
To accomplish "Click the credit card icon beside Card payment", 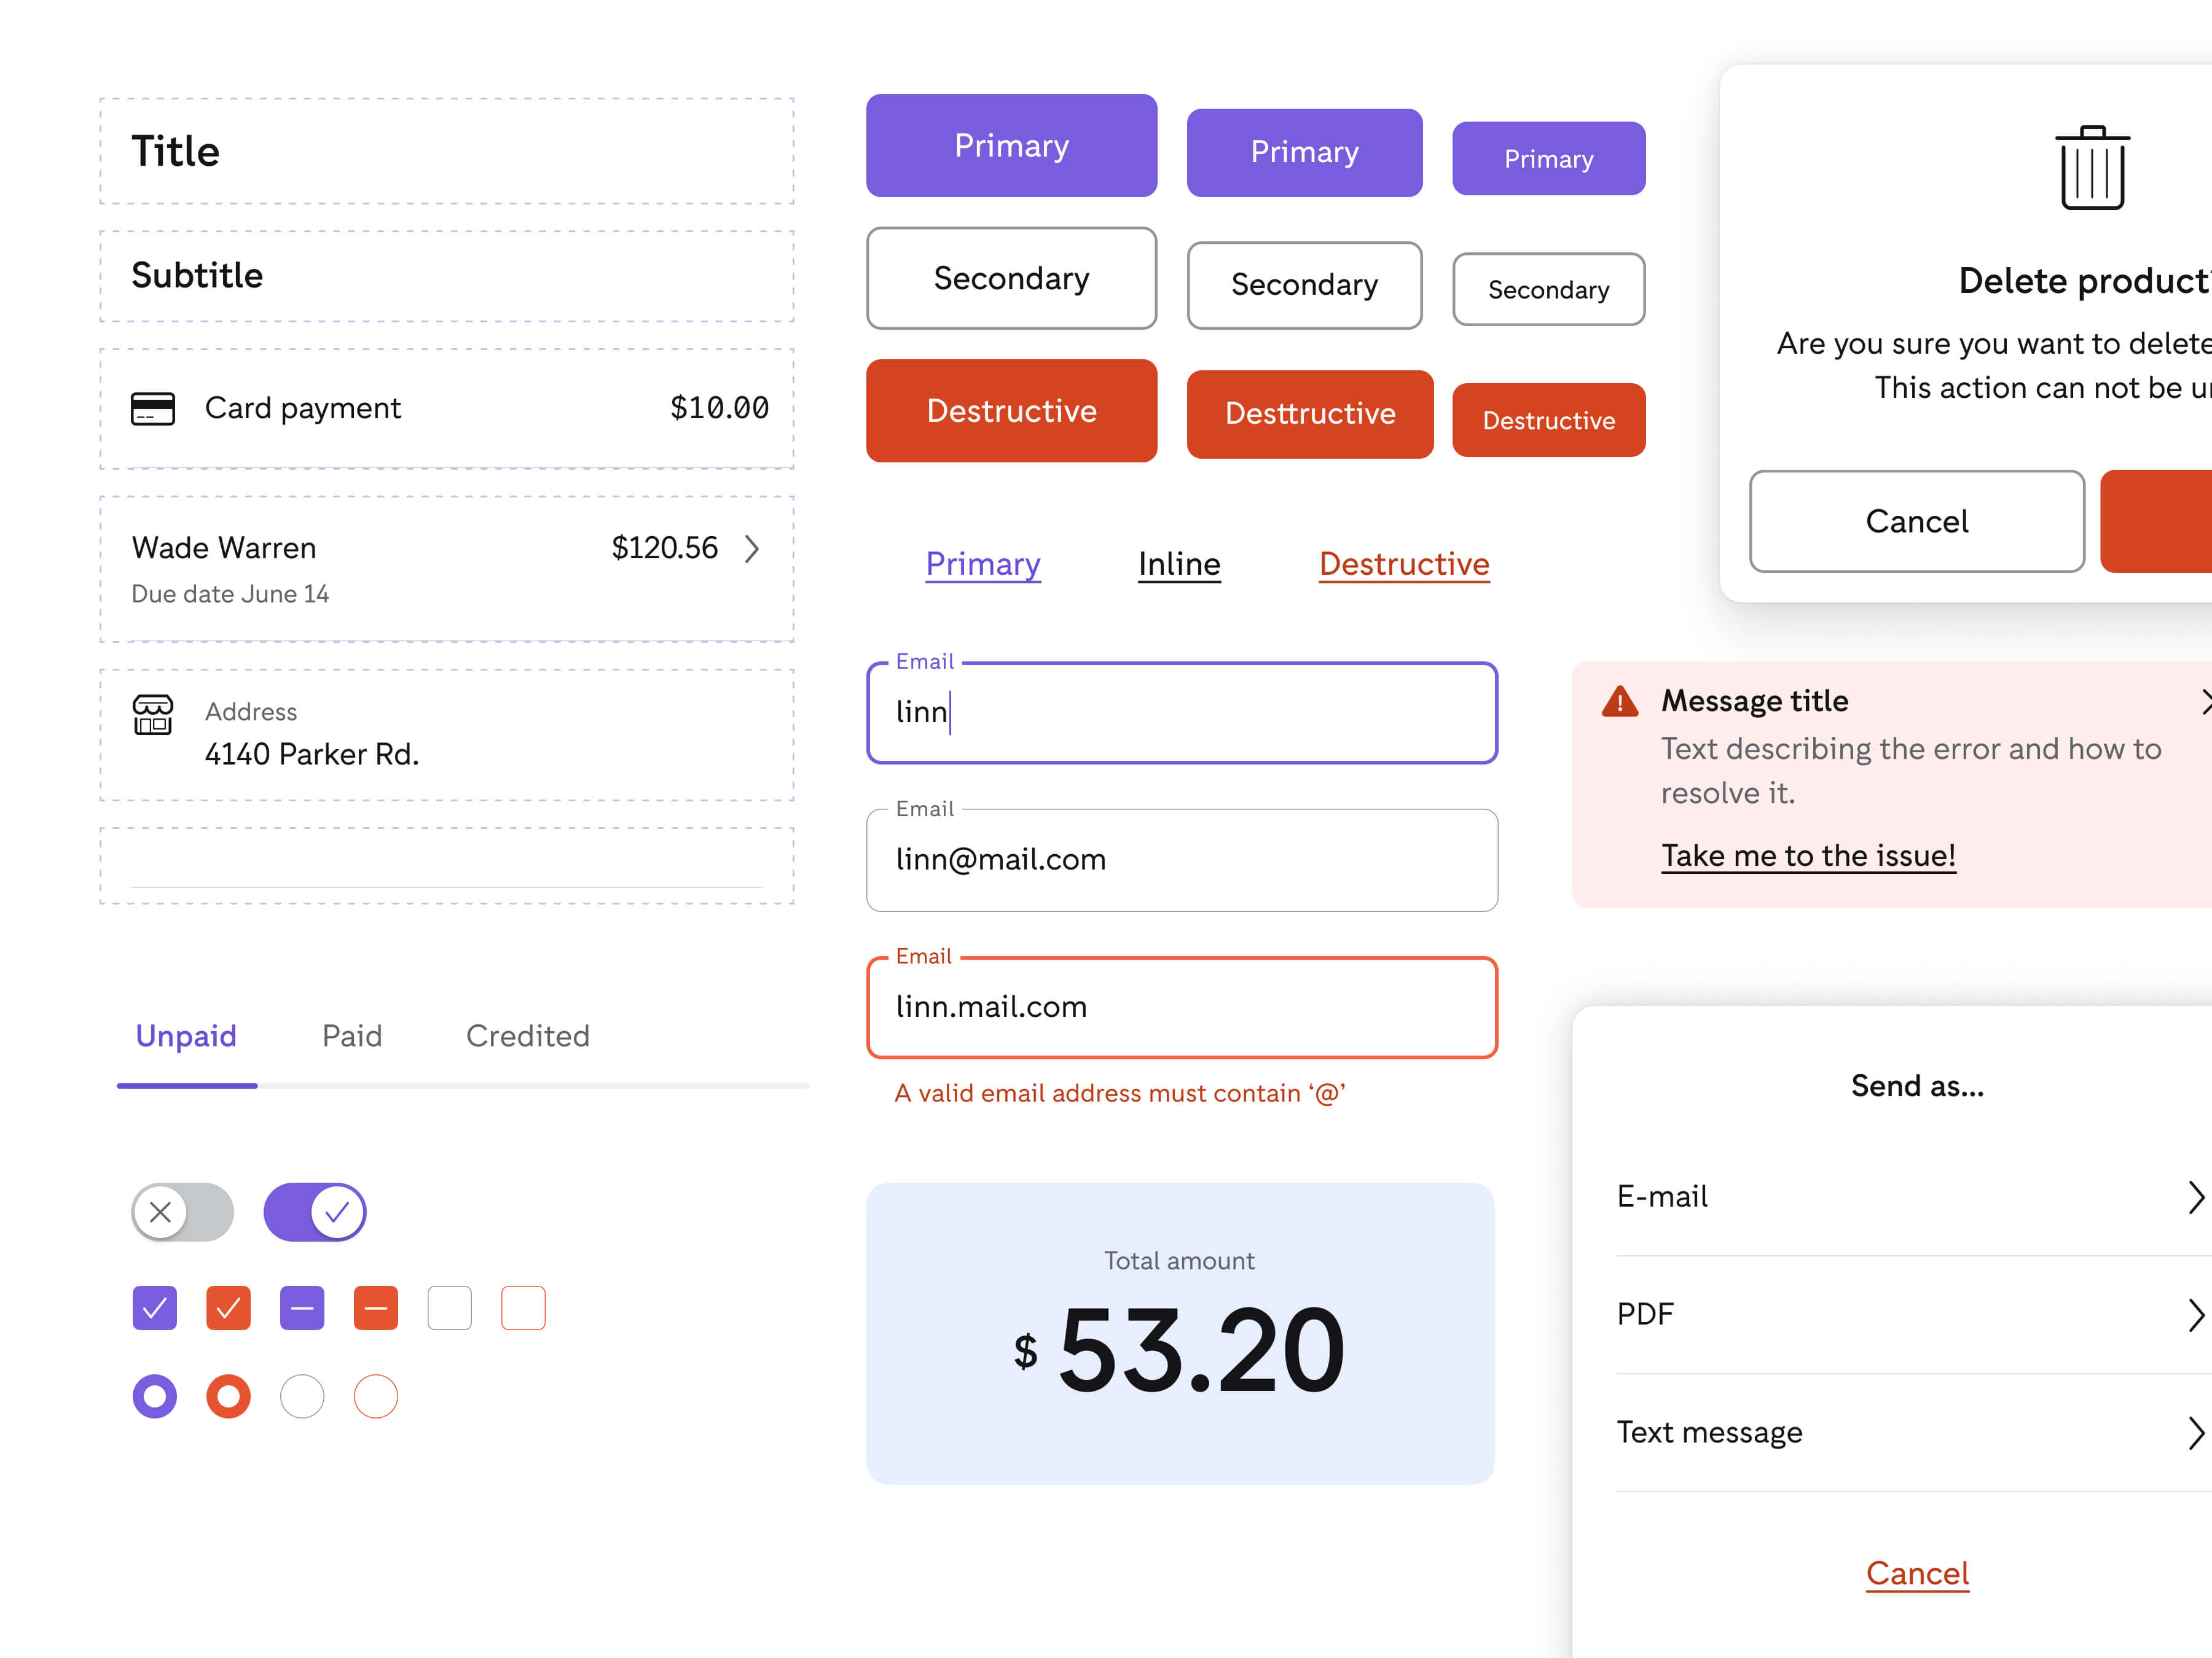I will click(x=153, y=409).
